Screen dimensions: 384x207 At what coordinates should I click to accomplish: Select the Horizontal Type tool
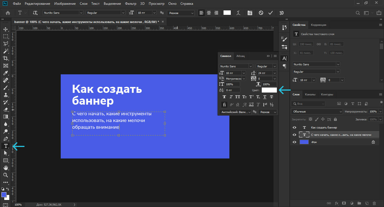pos(6,146)
